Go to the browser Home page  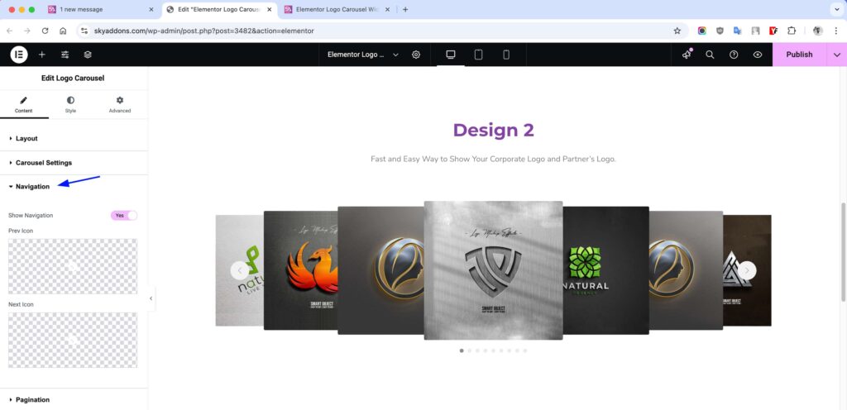point(63,31)
